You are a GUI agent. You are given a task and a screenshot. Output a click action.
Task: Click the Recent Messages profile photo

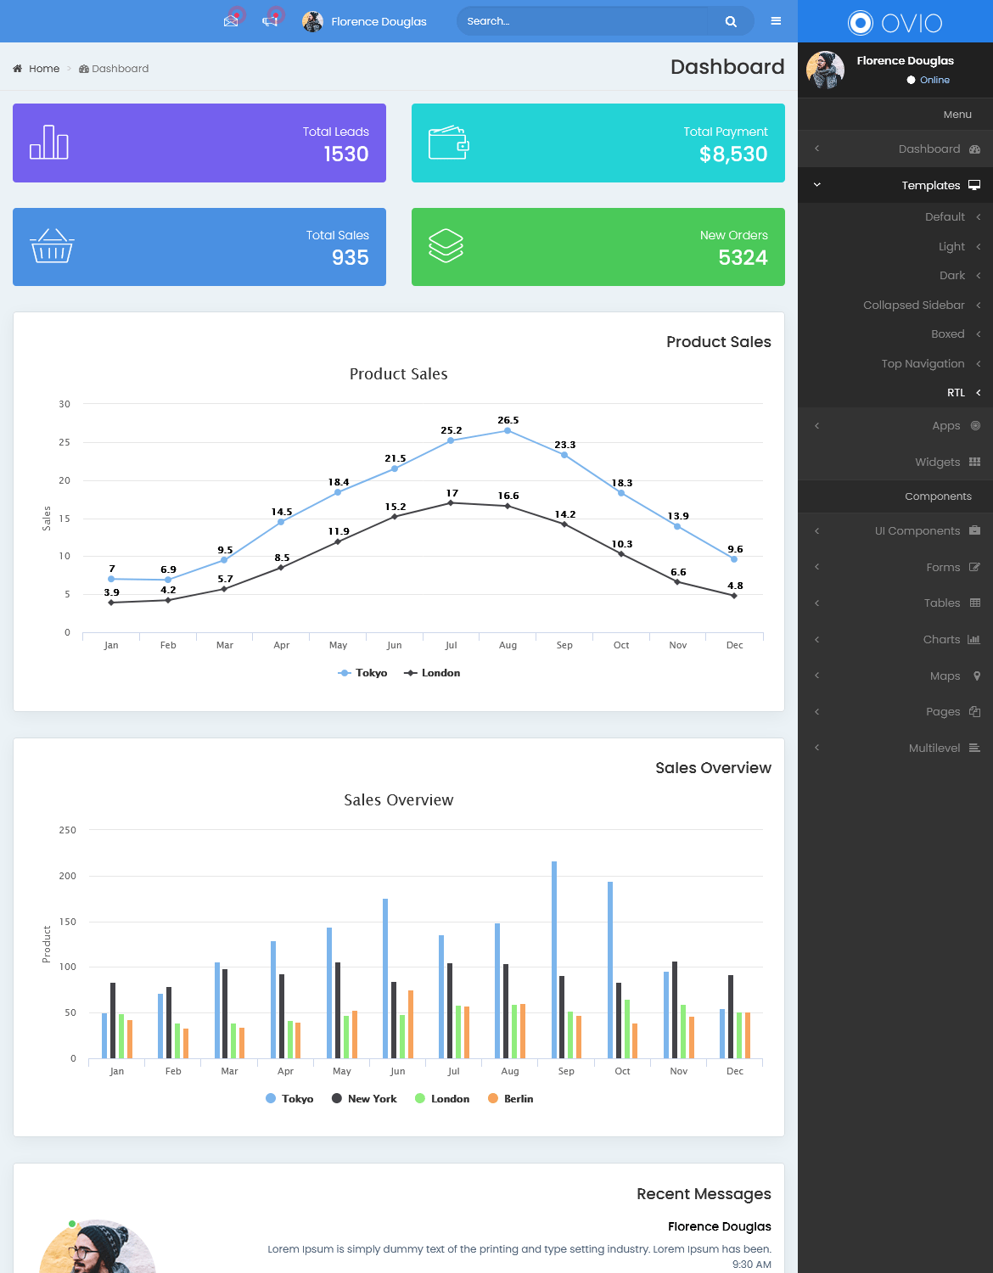pos(98,1247)
